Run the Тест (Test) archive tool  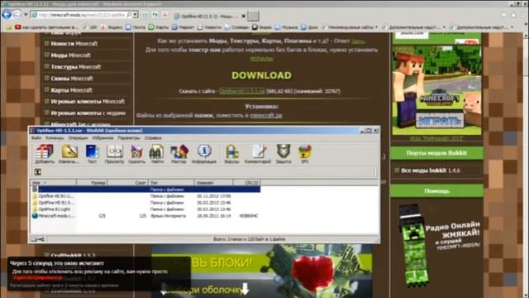(92, 154)
